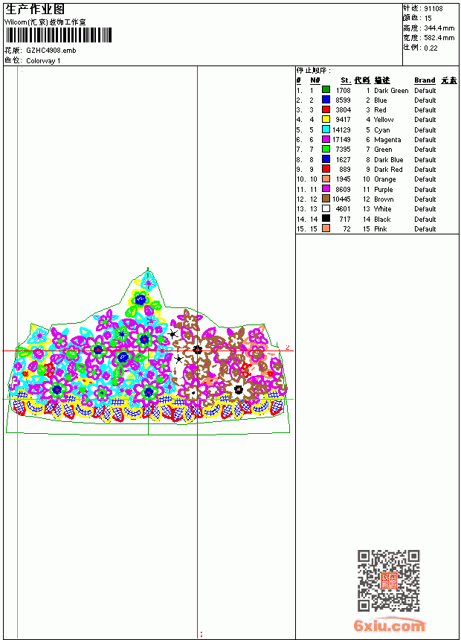Click the width value 582.4mm

tap(439, 38)
